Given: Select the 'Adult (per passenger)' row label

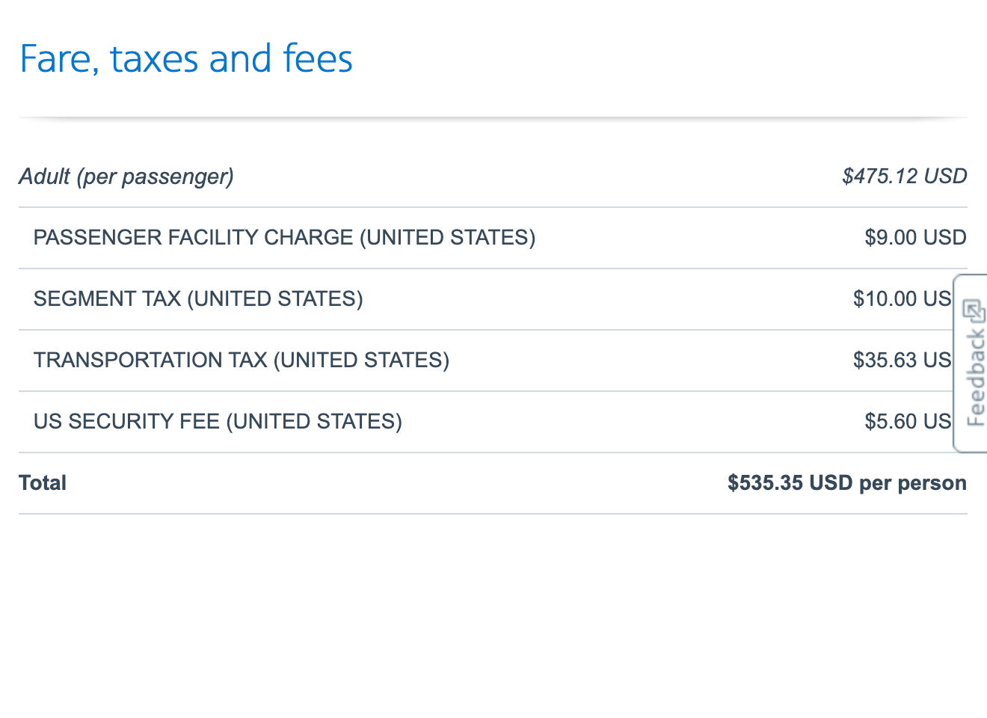Looking at the screenshot, I should click(x=126, y=177).
